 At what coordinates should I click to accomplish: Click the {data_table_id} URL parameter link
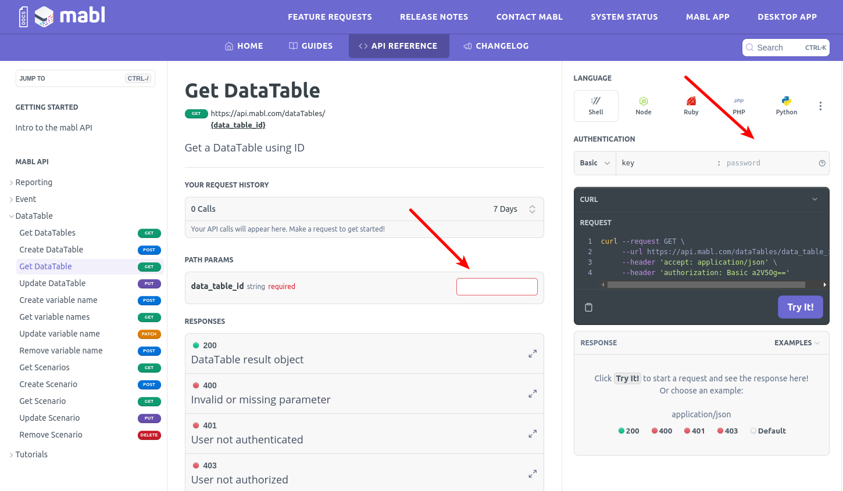point(238,125)
